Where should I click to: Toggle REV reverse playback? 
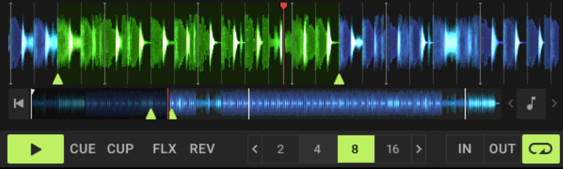click(x=202, y=149)
